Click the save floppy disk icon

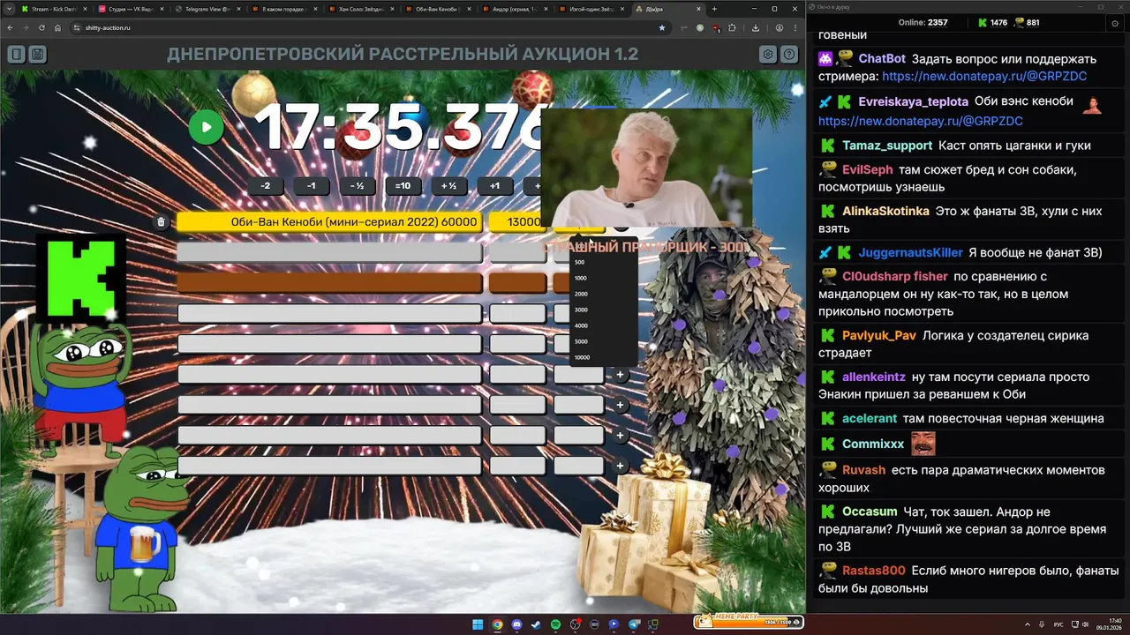38,55
